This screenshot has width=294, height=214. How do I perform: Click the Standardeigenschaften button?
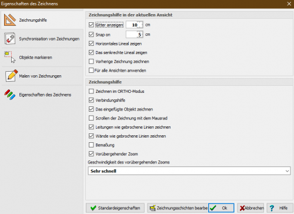click(x=115, y=208)
